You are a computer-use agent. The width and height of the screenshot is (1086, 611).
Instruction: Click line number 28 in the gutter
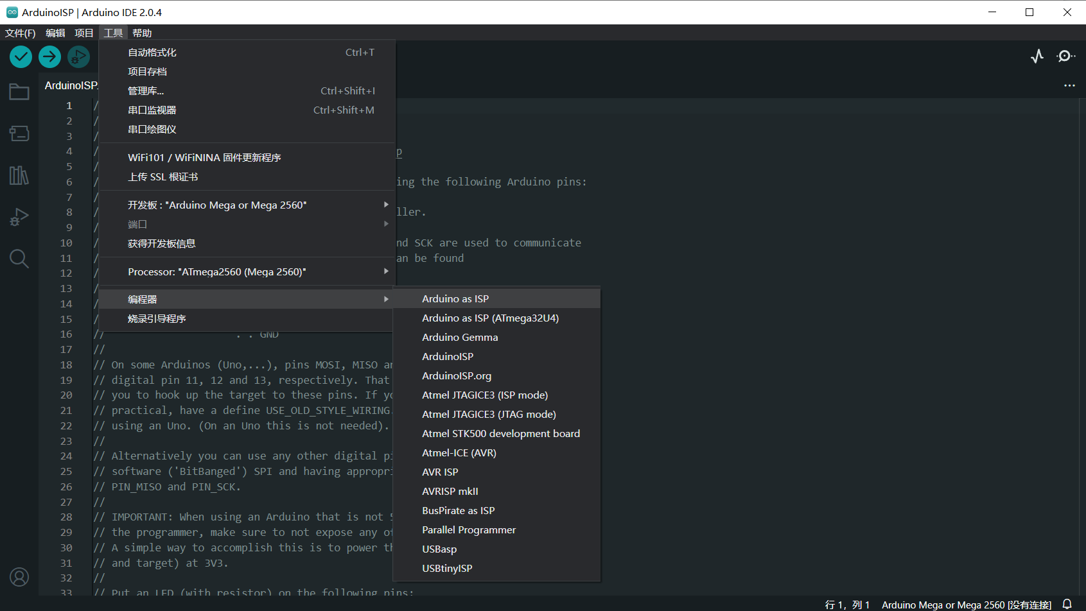click(66, 517)
